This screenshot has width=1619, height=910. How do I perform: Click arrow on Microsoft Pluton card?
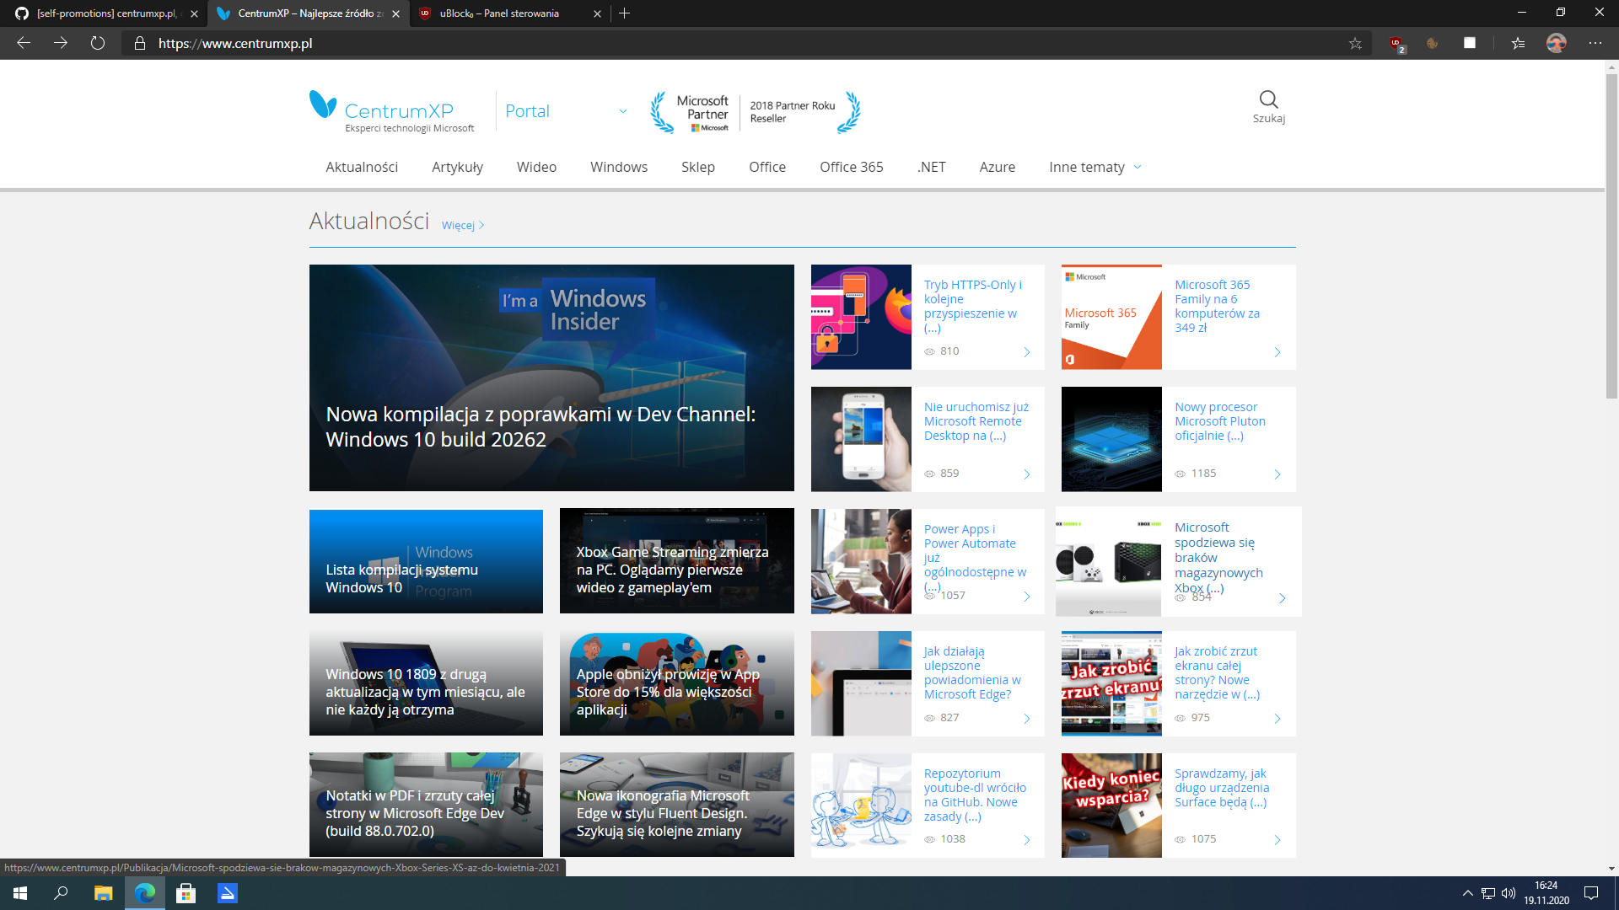tap(1277, 474)
